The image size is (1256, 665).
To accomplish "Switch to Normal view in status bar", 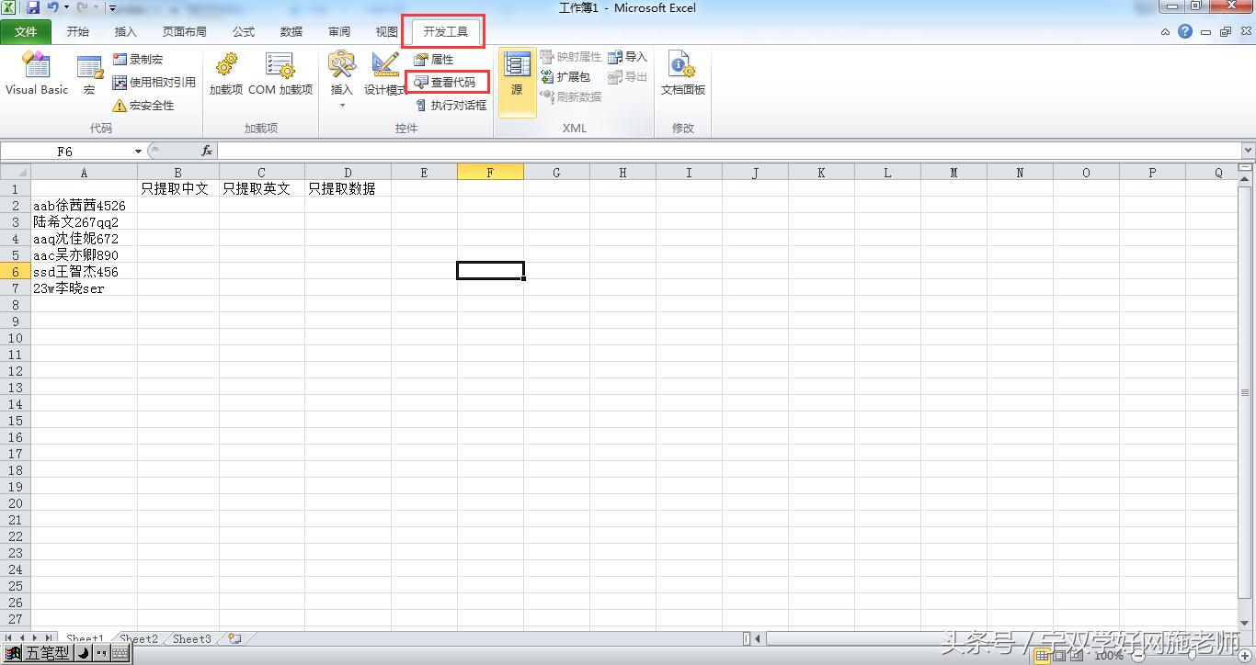I will click(x=1043, y=655).
